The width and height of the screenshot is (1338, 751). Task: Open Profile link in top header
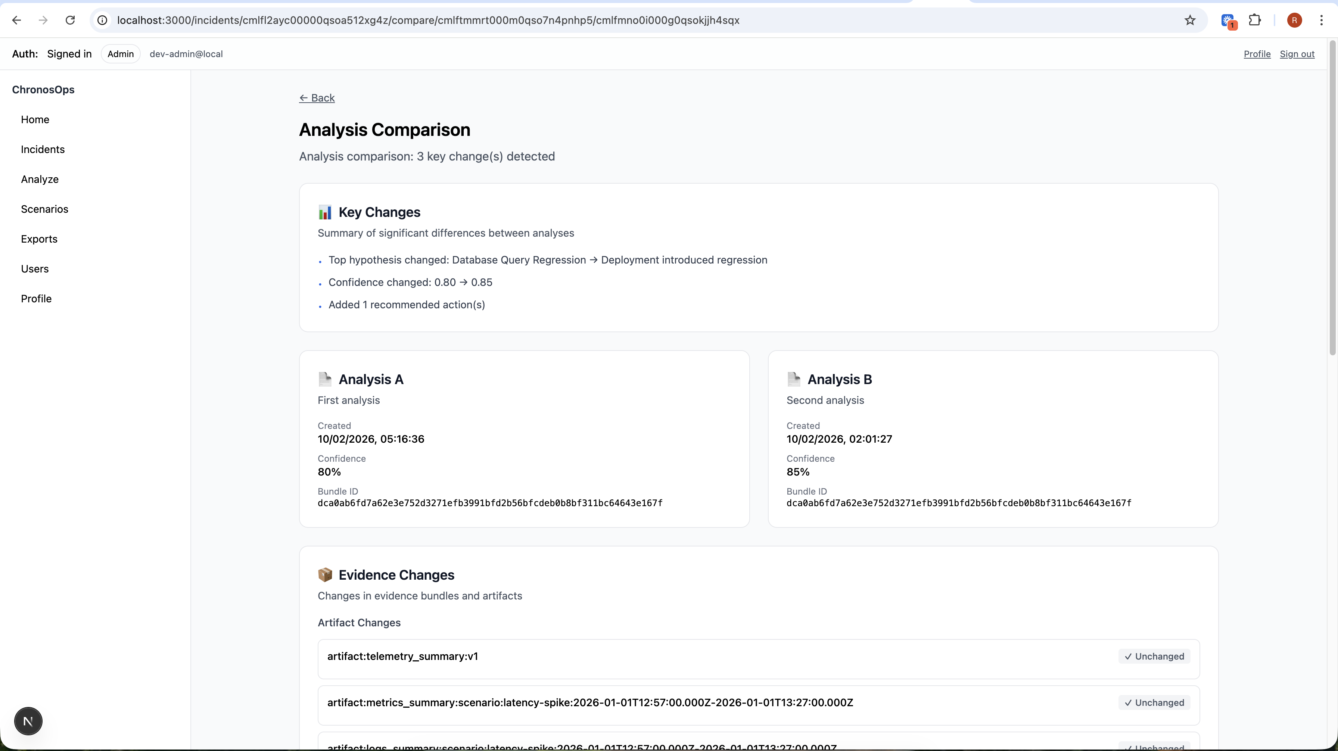tap(1257, 54)
